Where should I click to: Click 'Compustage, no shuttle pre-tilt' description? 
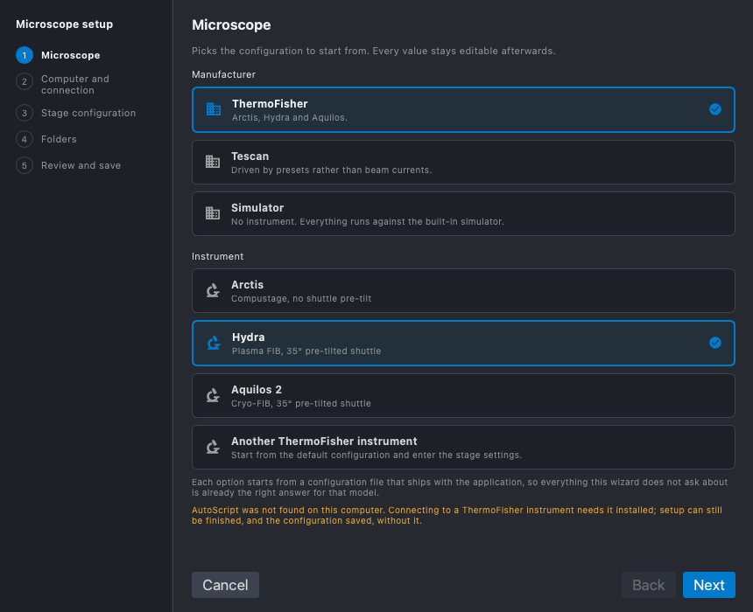pos(301,298)
